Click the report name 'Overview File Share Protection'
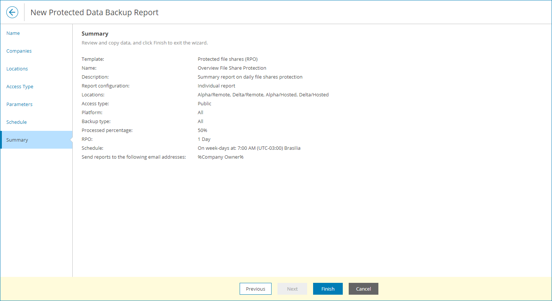The height and width of the screenshot is (301, 552). [232, 68]
